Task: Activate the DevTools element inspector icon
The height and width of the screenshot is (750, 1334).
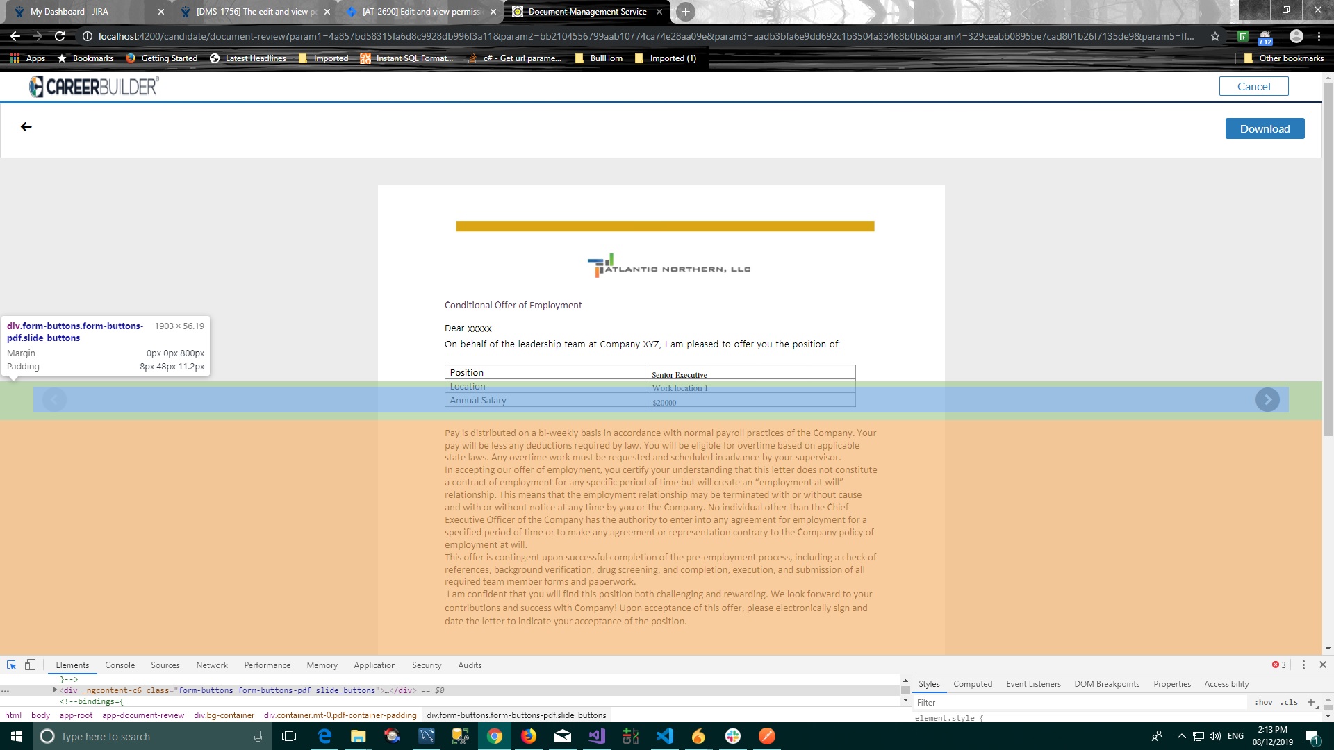Action: click(11, 665)
